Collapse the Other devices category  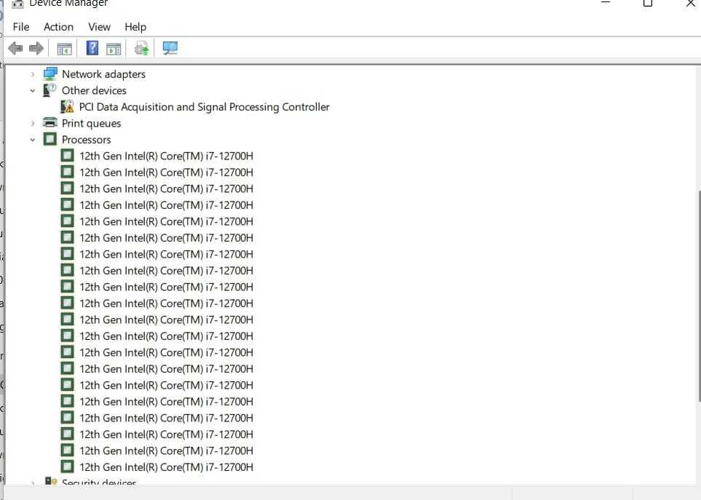[x=33, y=91]
